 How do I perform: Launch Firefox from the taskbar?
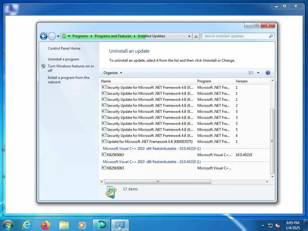pos(45,225)
